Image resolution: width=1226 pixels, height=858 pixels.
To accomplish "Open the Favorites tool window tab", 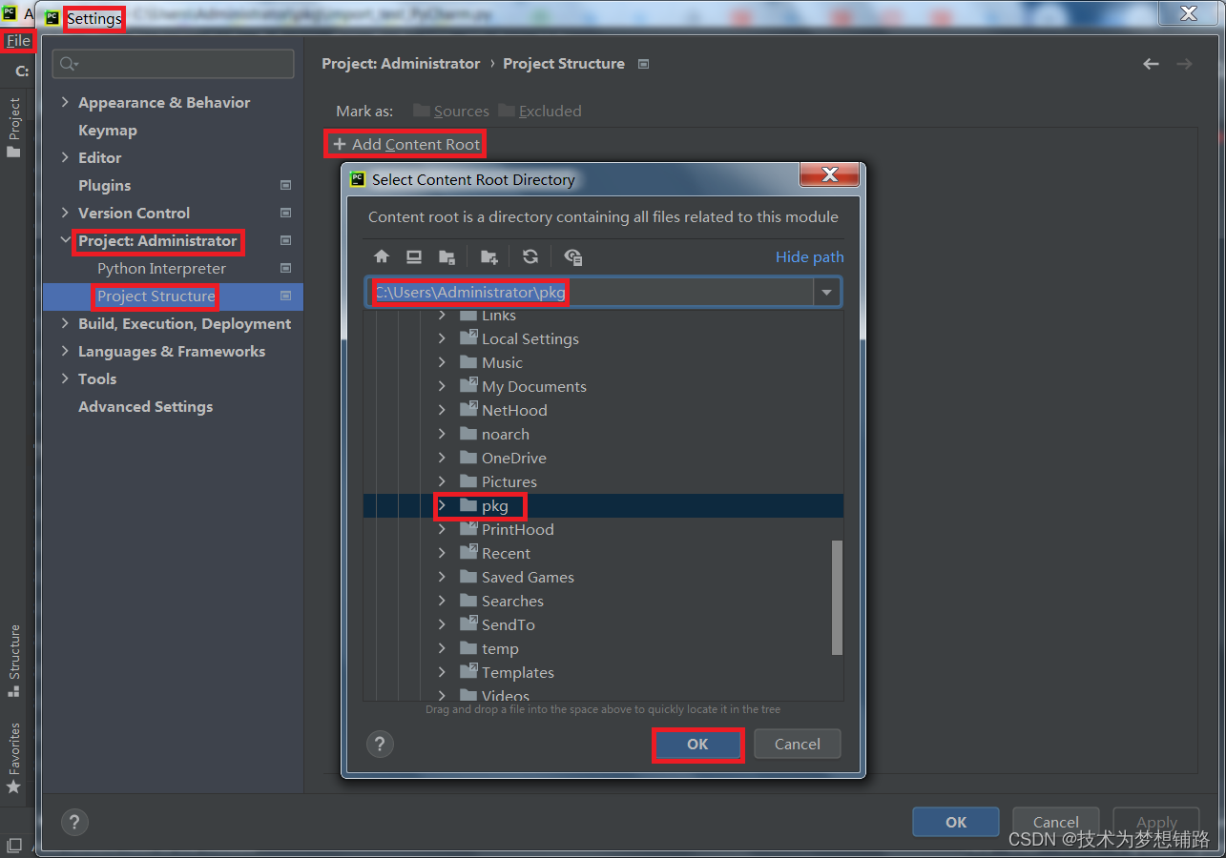I will tap(13, 758).
